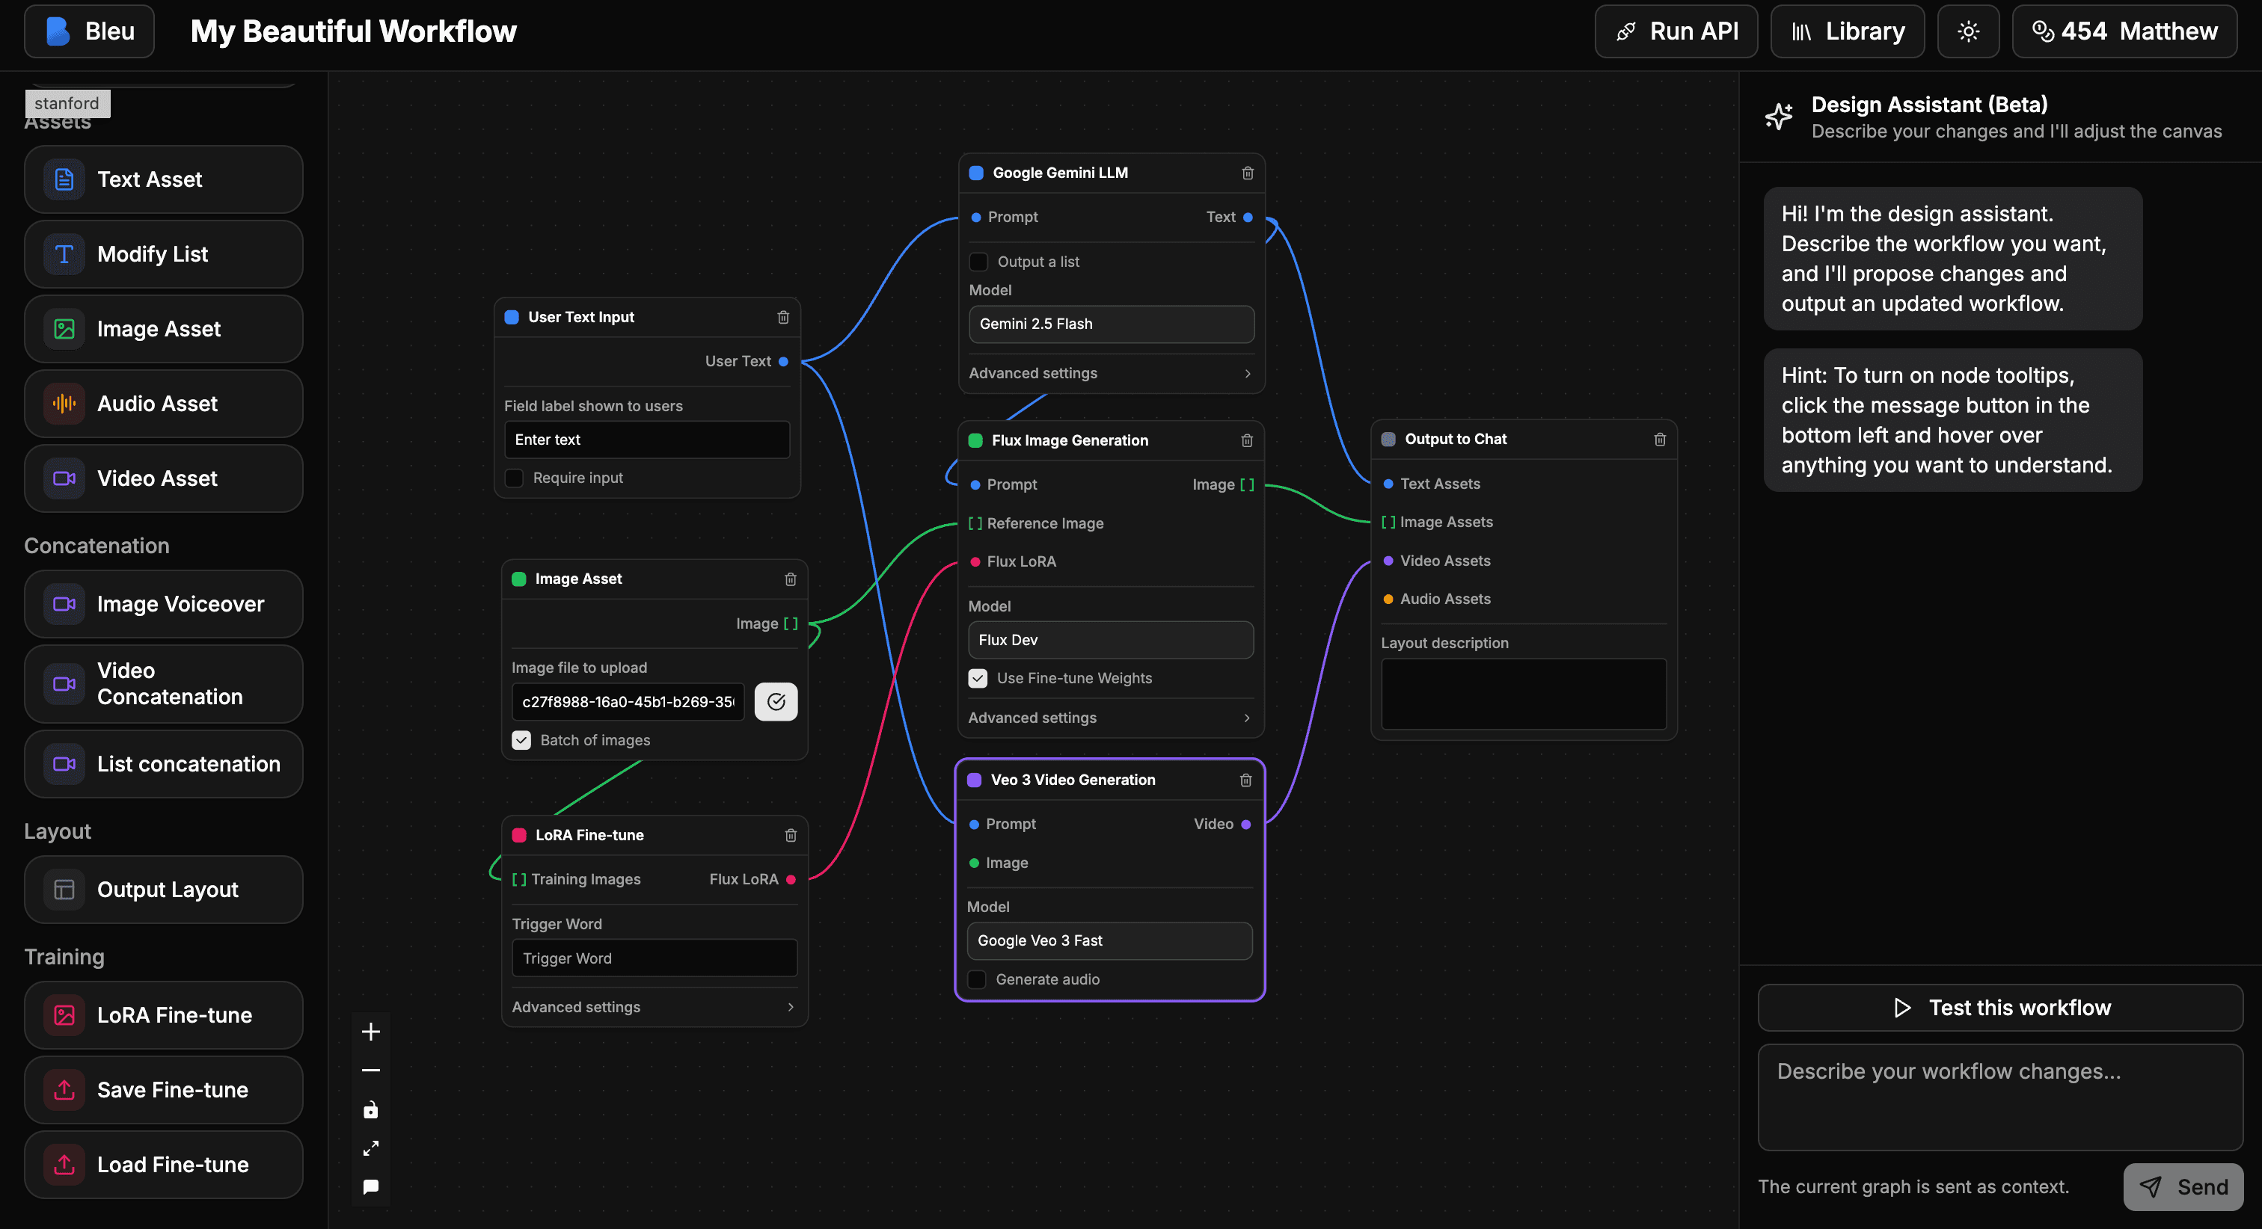Zoom out canvas with minus icon
This screenshot has height=1229, width=2262.
(x=370, y=1070)
